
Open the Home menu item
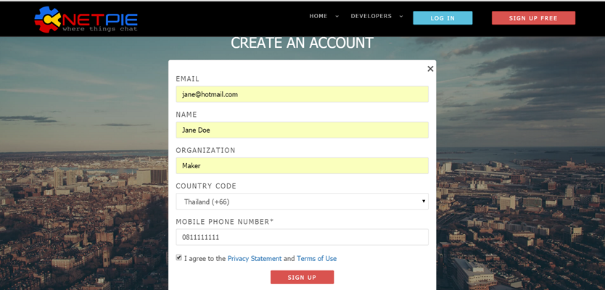(x=318, y=16)
